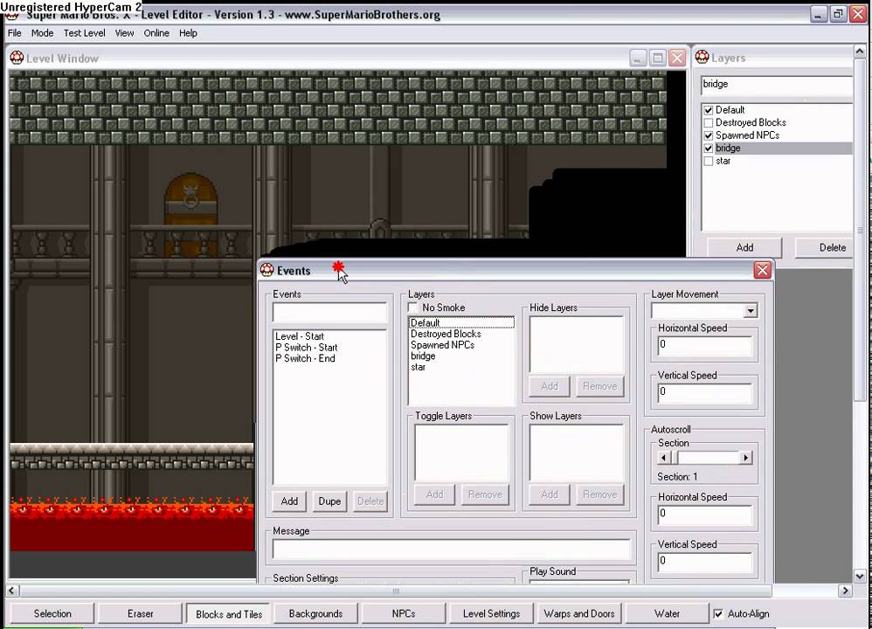Select the Level - Start event
Viewport: 872px width, 629px height.
click(299, 336)
